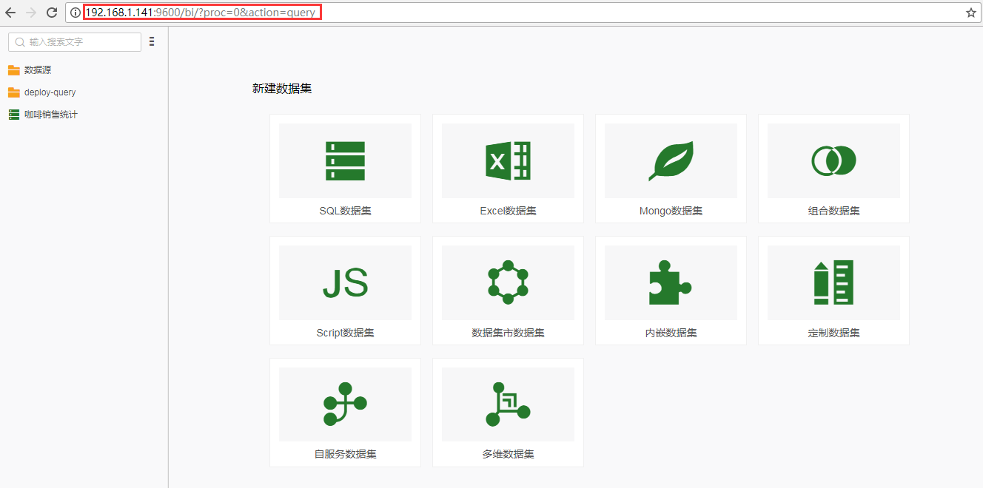This screenshot has width=983, height=488.
Task: Go back with browser back arrow
Action: click(10, 13)
